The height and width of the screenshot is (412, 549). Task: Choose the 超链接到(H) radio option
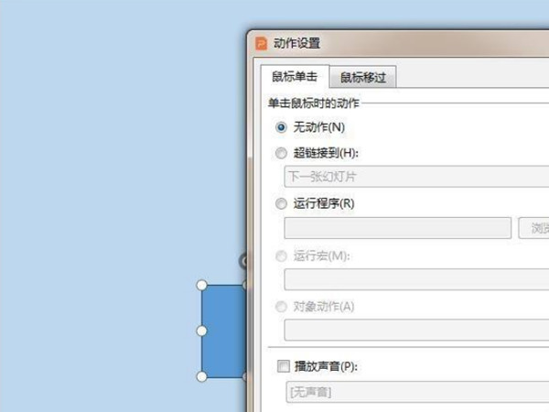tap(281, 153)
